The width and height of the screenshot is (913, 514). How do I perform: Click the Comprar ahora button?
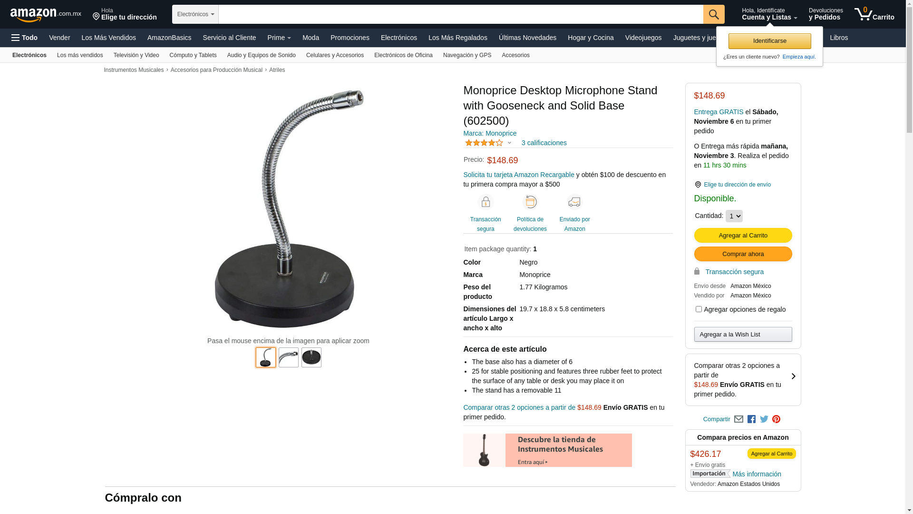pos(743,254)
